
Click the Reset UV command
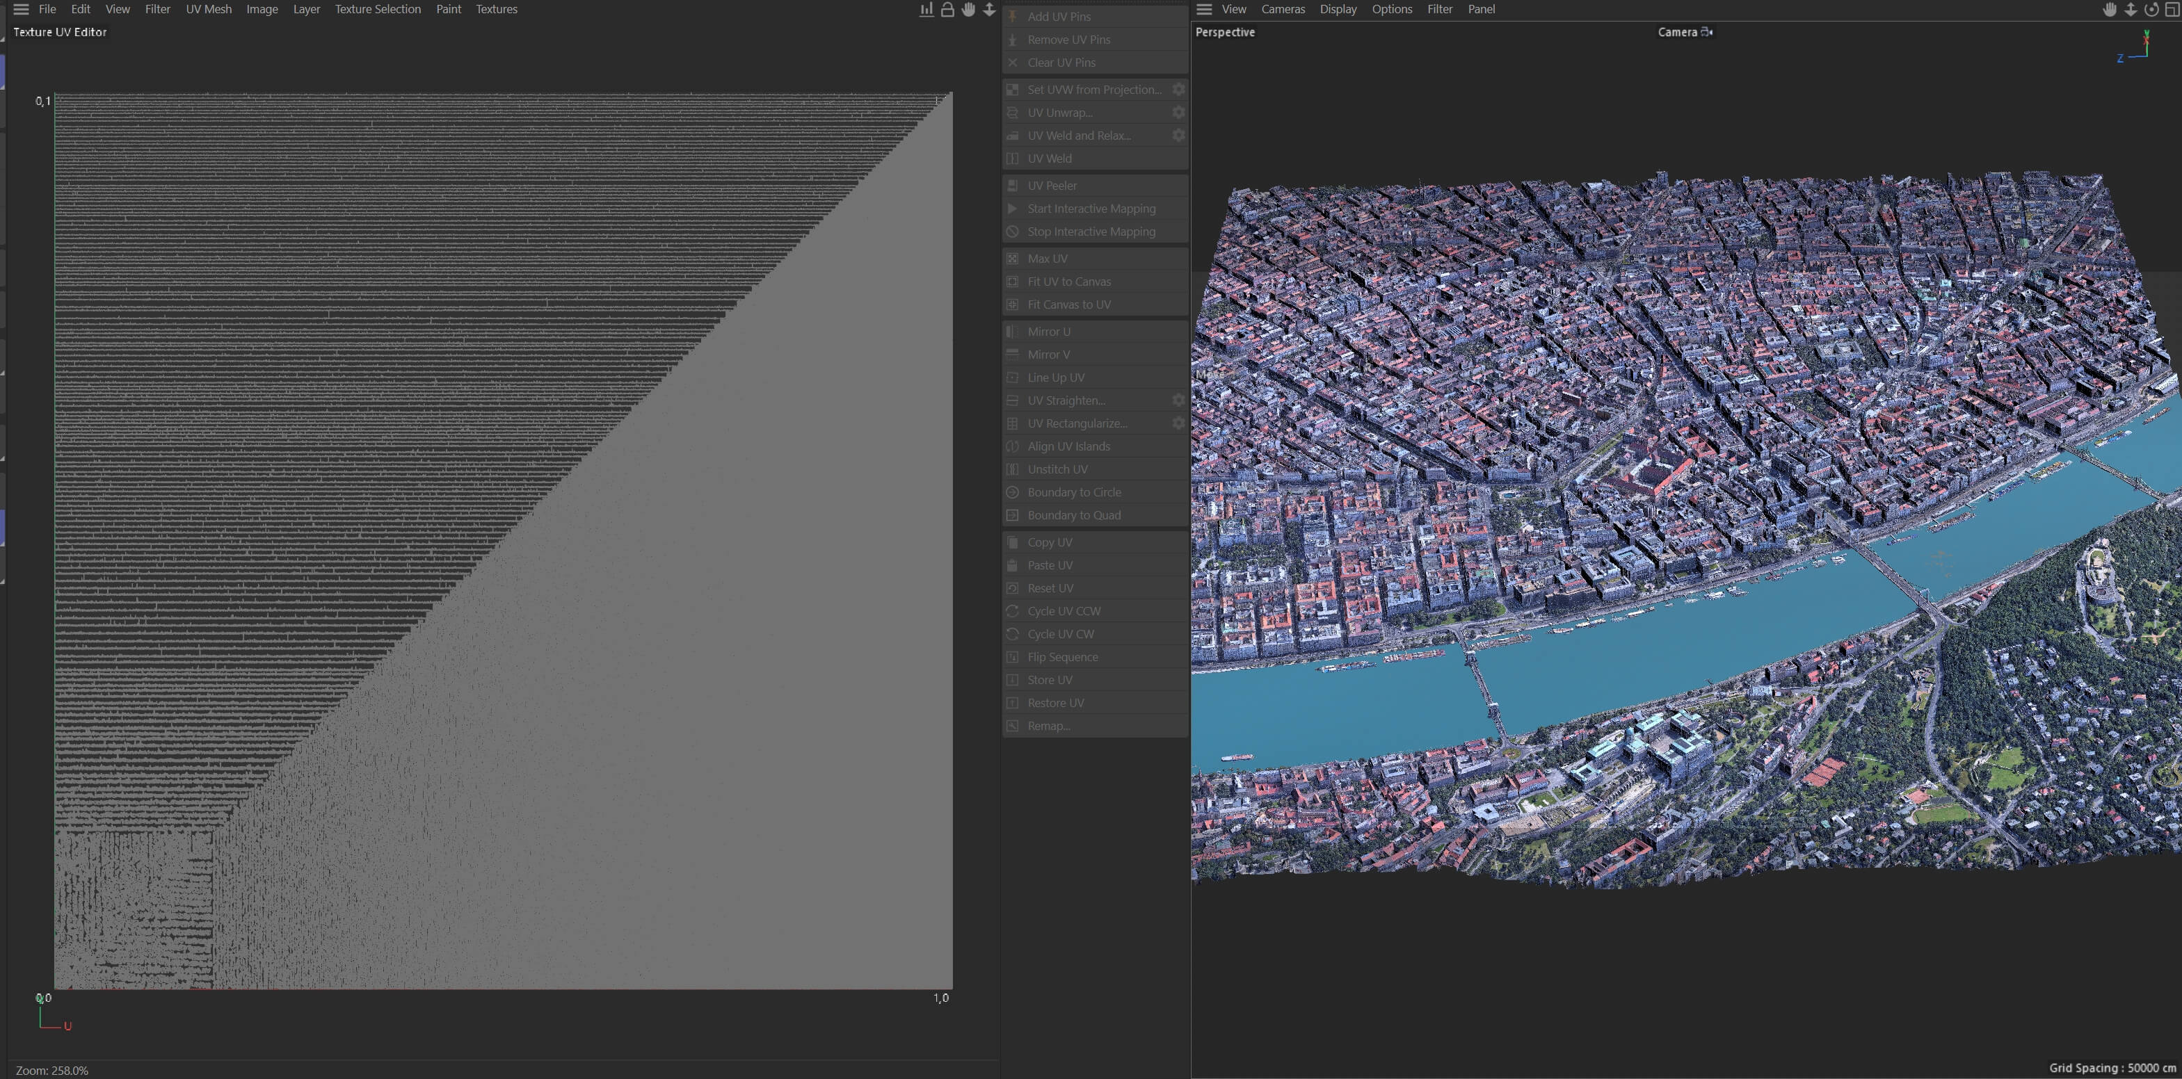coord(1096,587)
